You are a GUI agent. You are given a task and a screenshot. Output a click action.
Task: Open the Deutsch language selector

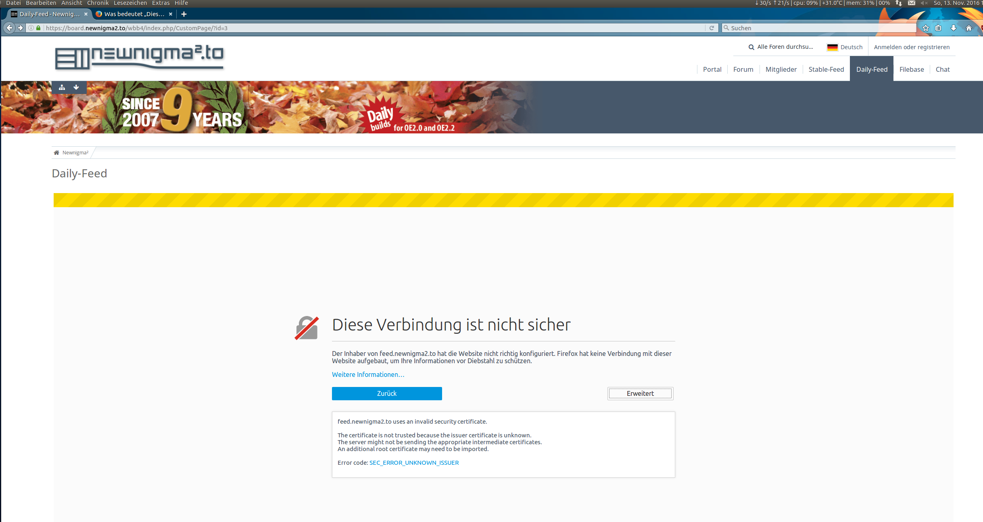pos(845,47)
